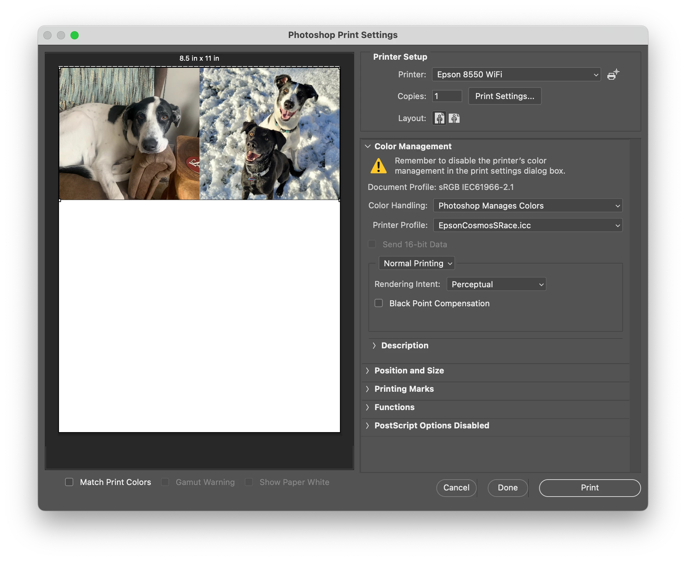
Task: Change the Rendering Intent dropdown
Action: pyautogui.click(x=496, y=284)
